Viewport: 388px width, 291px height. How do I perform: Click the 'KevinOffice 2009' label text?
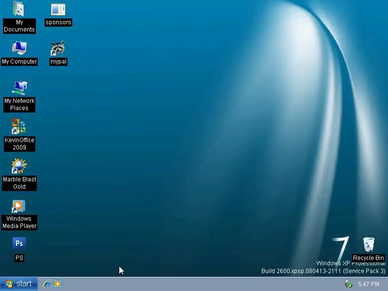[x=19, y=144]
